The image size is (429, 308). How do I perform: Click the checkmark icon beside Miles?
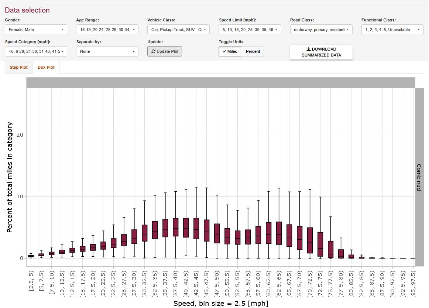point(224,52)
